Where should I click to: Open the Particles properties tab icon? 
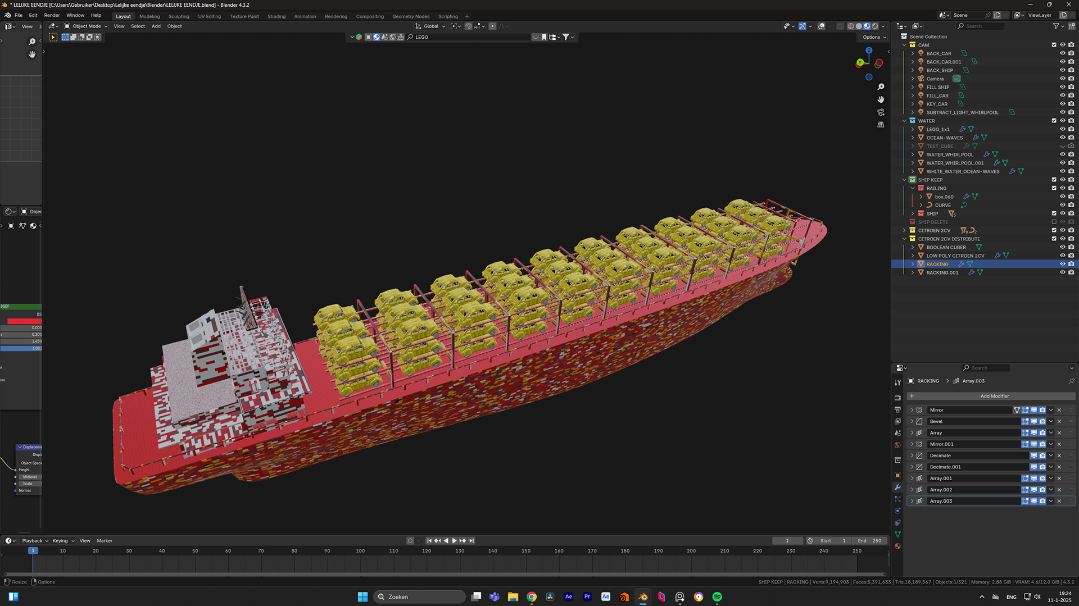(897, 499)
